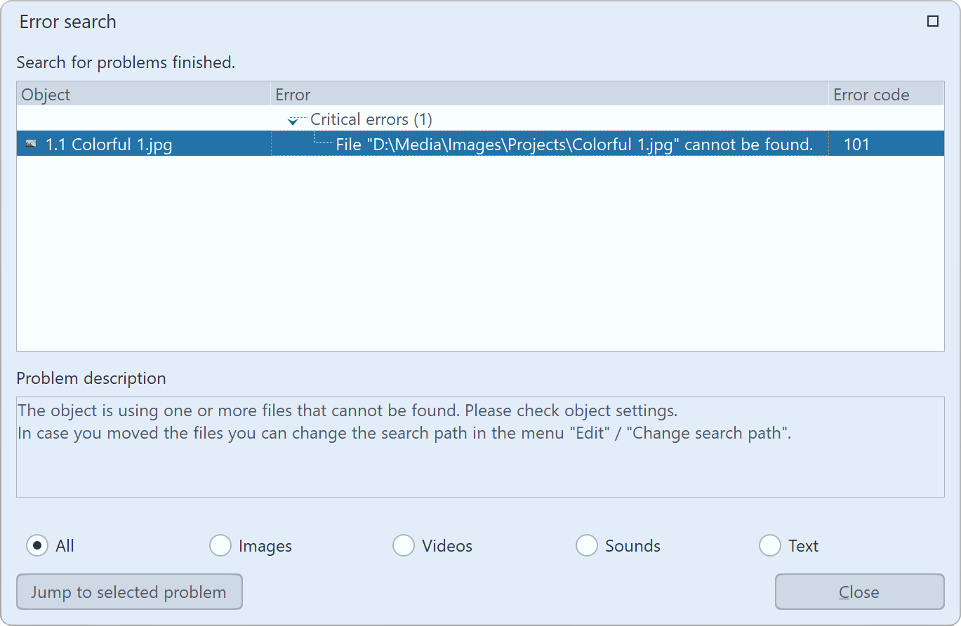Screen dimensions: 961x626
Task: Filter errors by Videos only
Action: click(x=404, y=545)
